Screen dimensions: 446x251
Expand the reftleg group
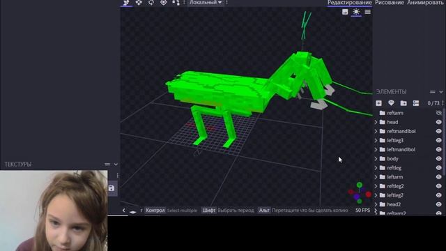376,168
